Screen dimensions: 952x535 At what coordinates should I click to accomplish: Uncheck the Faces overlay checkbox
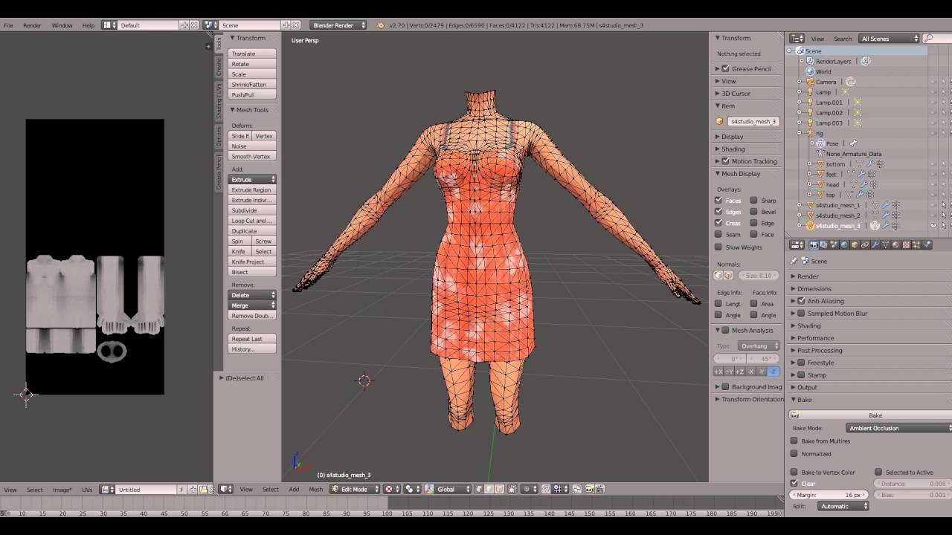pos(718,201)
